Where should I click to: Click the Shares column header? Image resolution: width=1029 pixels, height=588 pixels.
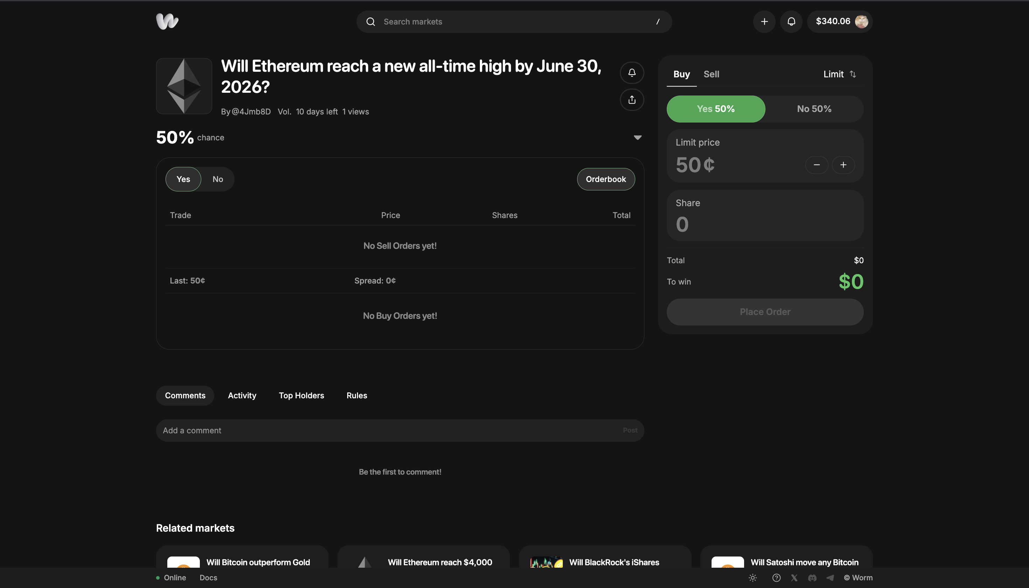[504, 216]
